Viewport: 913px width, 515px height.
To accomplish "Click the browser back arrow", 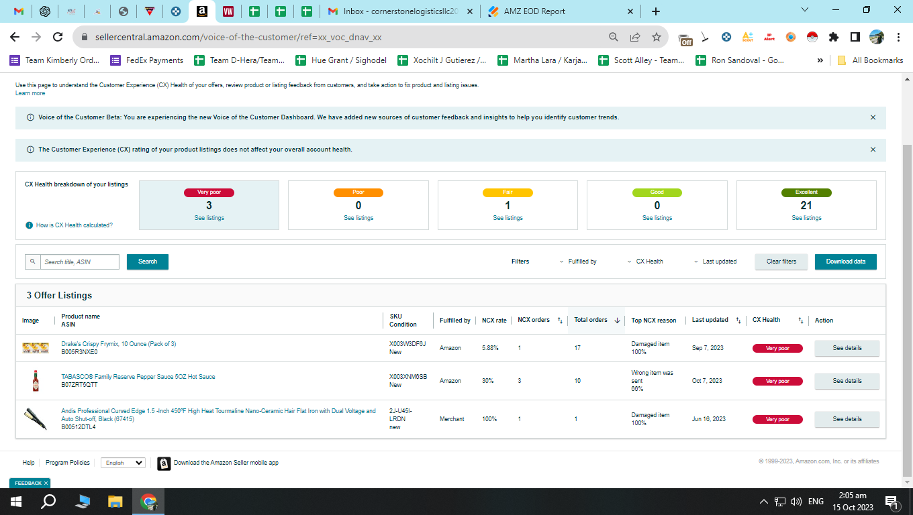I will pos(15,37).
